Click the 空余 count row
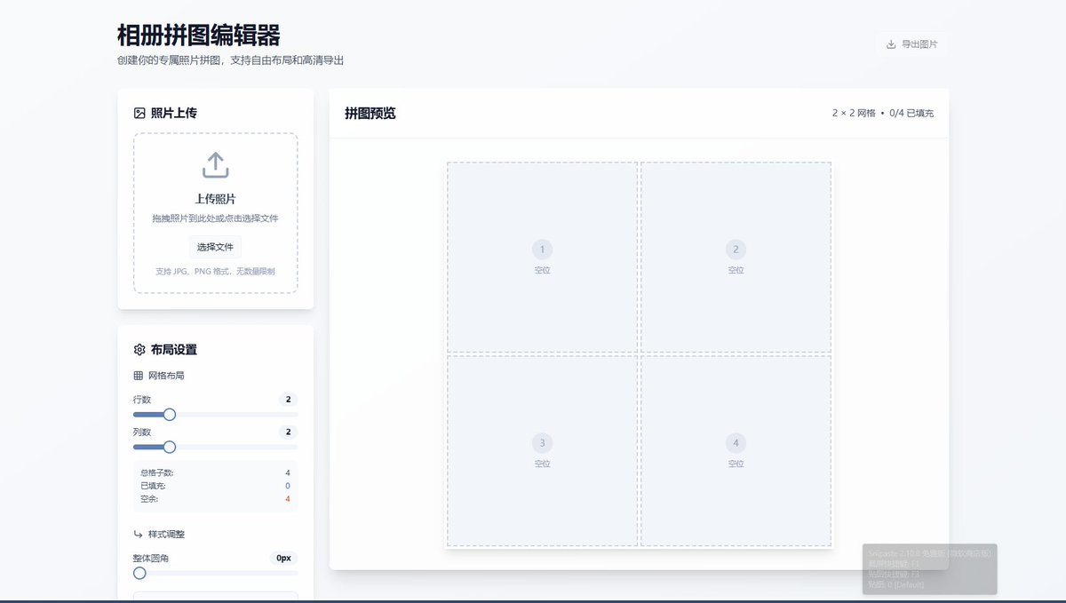The height and width of the screenshot is (603, 1066). point(215,499)
